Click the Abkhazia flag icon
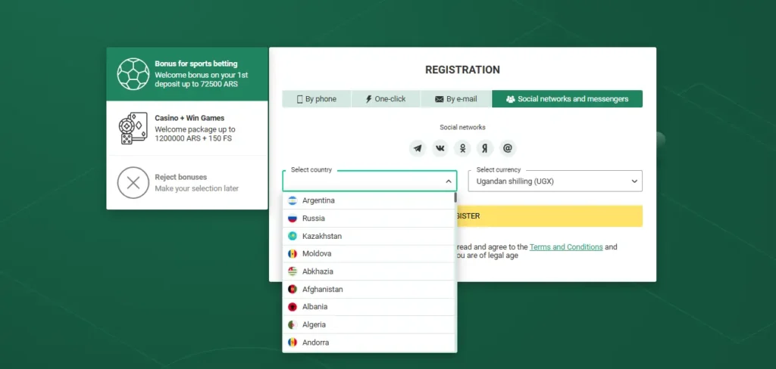Screen dimensions: 776x369 (293, 271)
